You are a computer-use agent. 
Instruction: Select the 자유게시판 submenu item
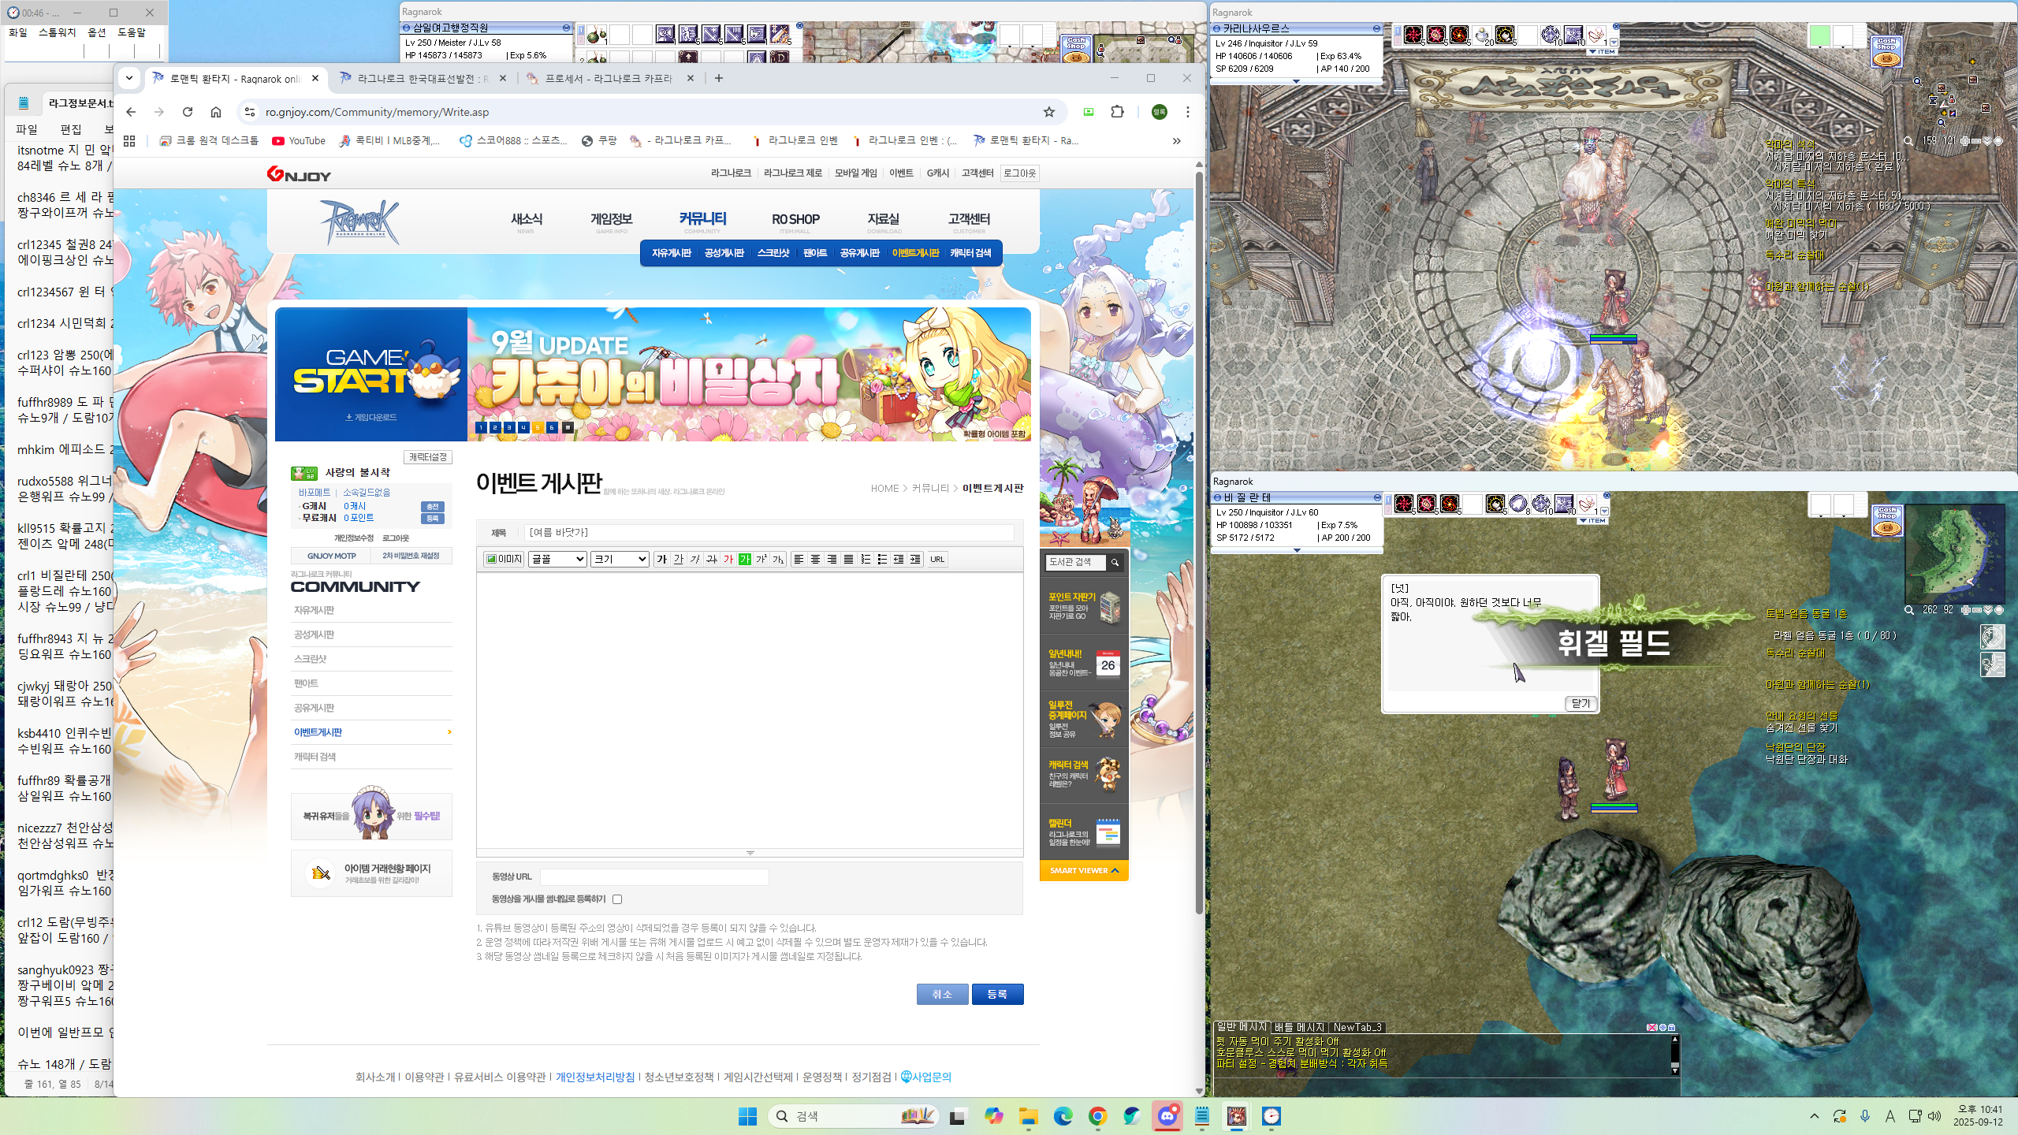coord(671,253)
